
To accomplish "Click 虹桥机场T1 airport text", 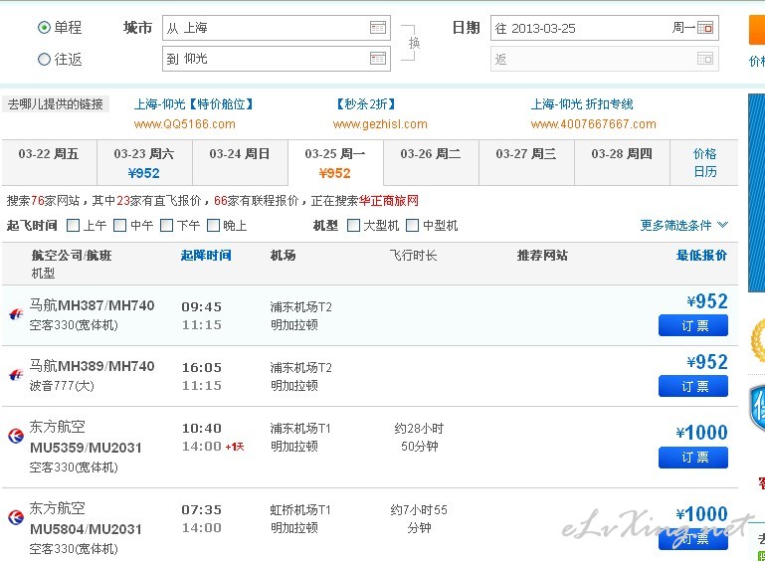I will (x=300, y=510).
